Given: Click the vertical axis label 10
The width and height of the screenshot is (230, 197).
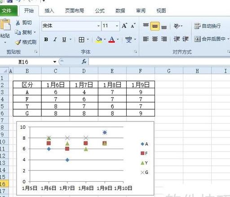Looking at the screenshot, I should (x=23, y=127).
